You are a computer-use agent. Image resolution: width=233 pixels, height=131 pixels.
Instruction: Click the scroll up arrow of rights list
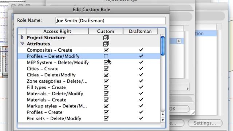(x=163, y=115)
